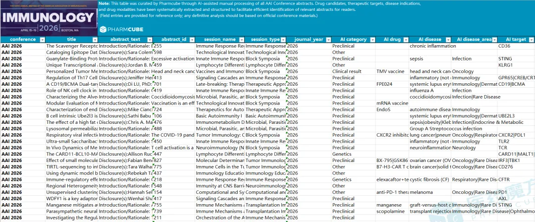Open the AI category column filter dropdown

372,40
